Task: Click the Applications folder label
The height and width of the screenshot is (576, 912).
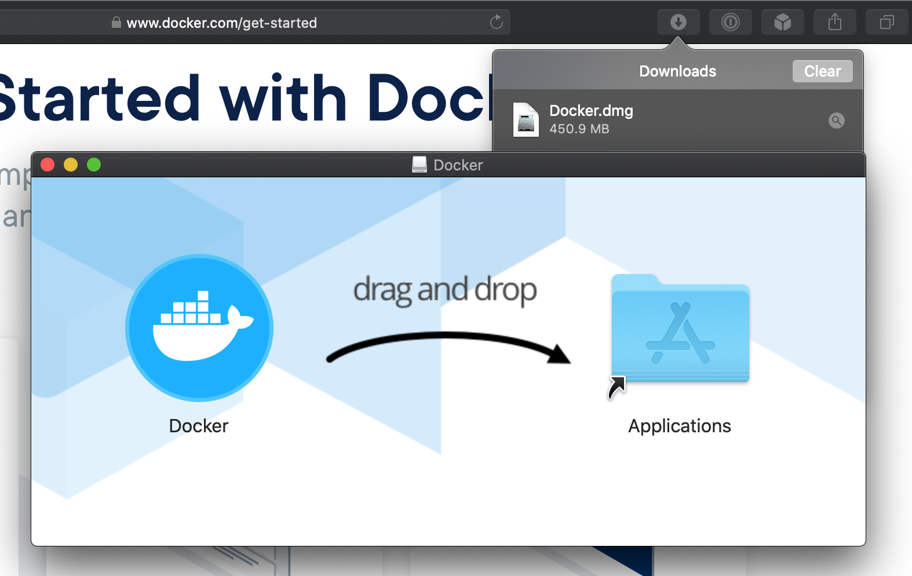Action: click(x=680, y=426)
